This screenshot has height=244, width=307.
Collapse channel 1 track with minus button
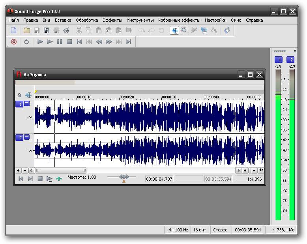[x=27, y=104]
